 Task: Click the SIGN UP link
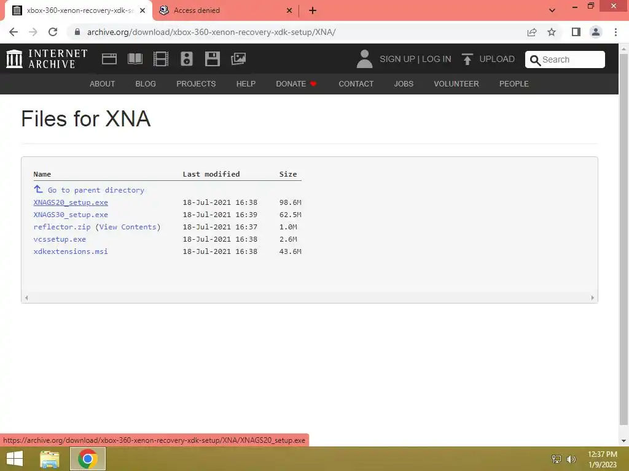pos(397,59)
